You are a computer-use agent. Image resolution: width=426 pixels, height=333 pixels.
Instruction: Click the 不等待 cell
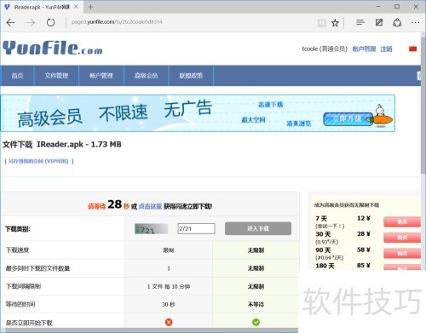coord(256,304)
